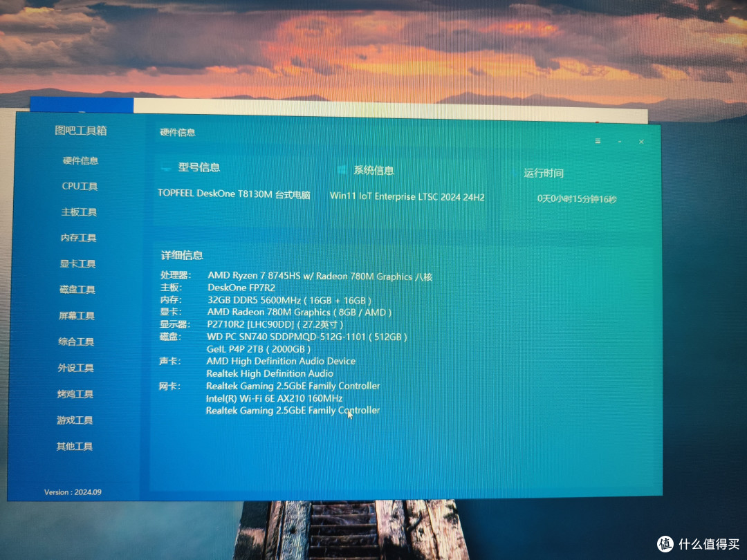This screenshot has width=747, height=560.
Task: Click the 详细信息 heading
Action: pyautogui.click(x=182, y=255)
